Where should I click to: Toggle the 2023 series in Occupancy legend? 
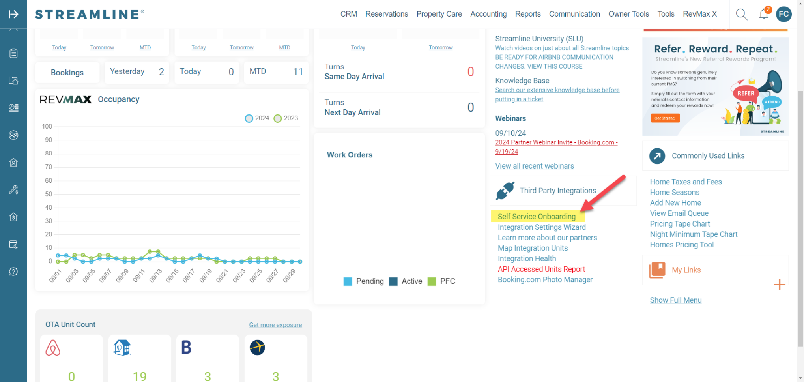tap(286, 118)
